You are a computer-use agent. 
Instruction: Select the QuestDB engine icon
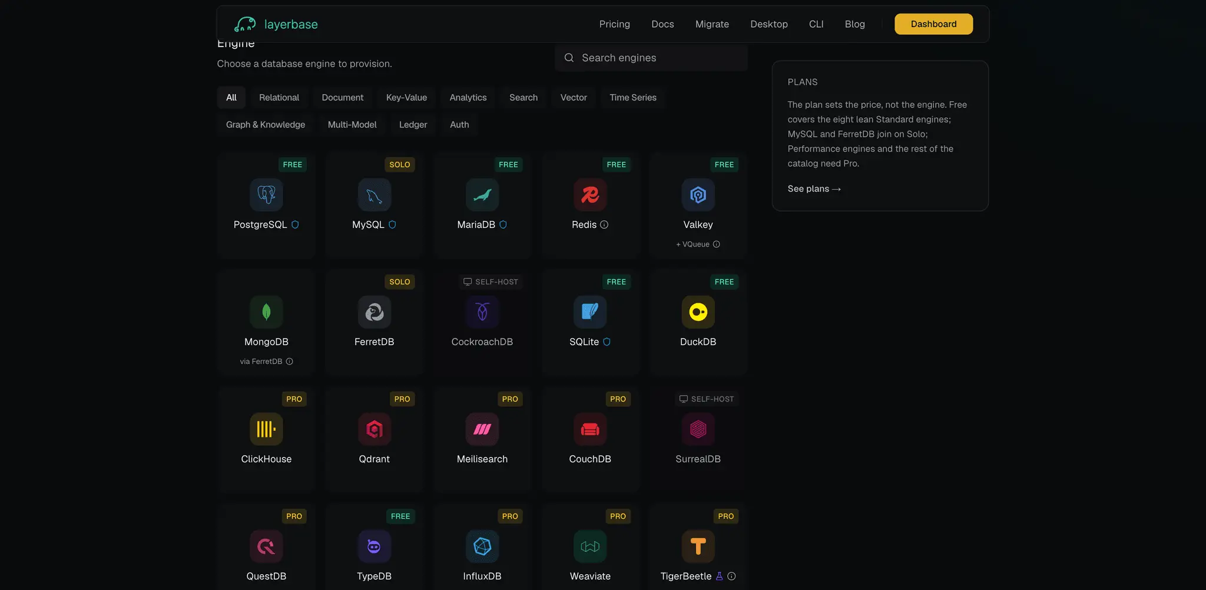point(266,546)
